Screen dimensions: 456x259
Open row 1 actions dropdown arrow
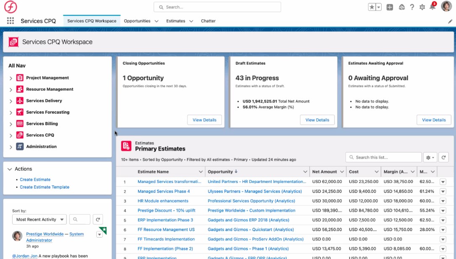tap(443, 182)
